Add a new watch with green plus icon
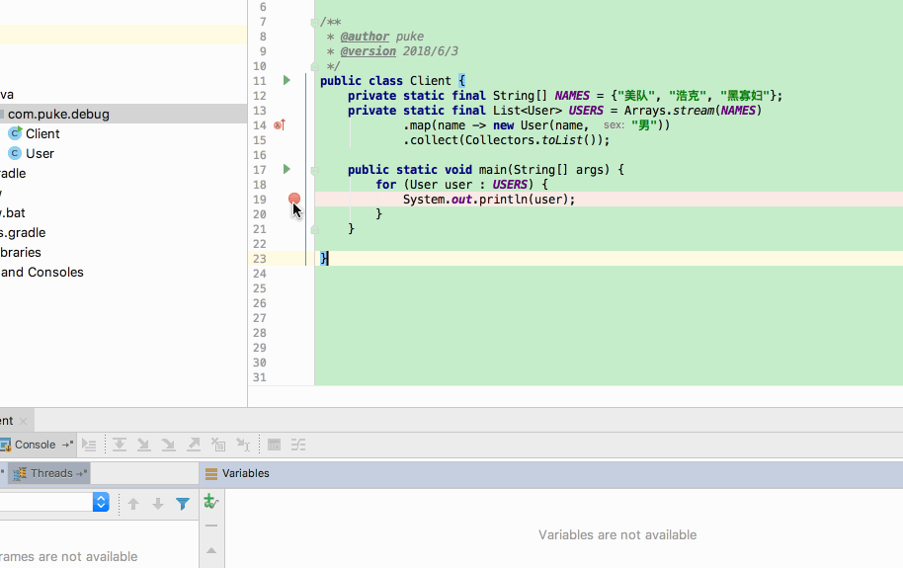The image size is (903, 568). [x=210, y=502]
